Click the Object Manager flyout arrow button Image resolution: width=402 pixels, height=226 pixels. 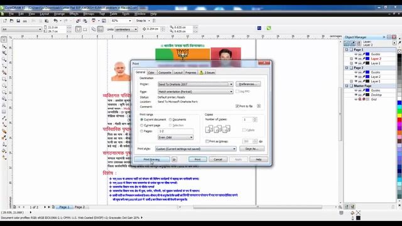[x=394, y=43]
